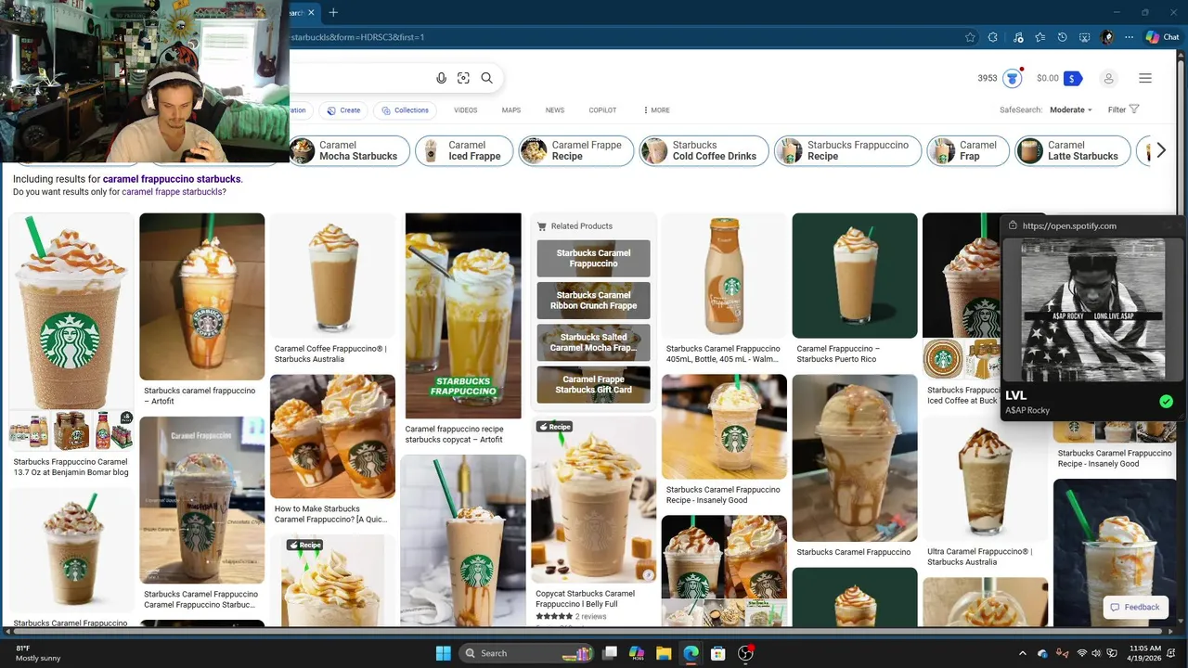Screen dimensions: 1188x668
Task: Open Starbucks Caramel Ribbon Crunch Frappe product
Action: (593, 301)
